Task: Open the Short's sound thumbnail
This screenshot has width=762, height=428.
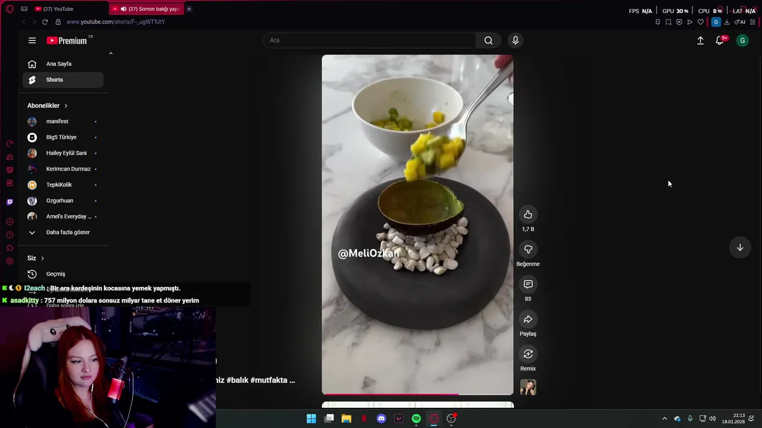Action: click(528, 388)
